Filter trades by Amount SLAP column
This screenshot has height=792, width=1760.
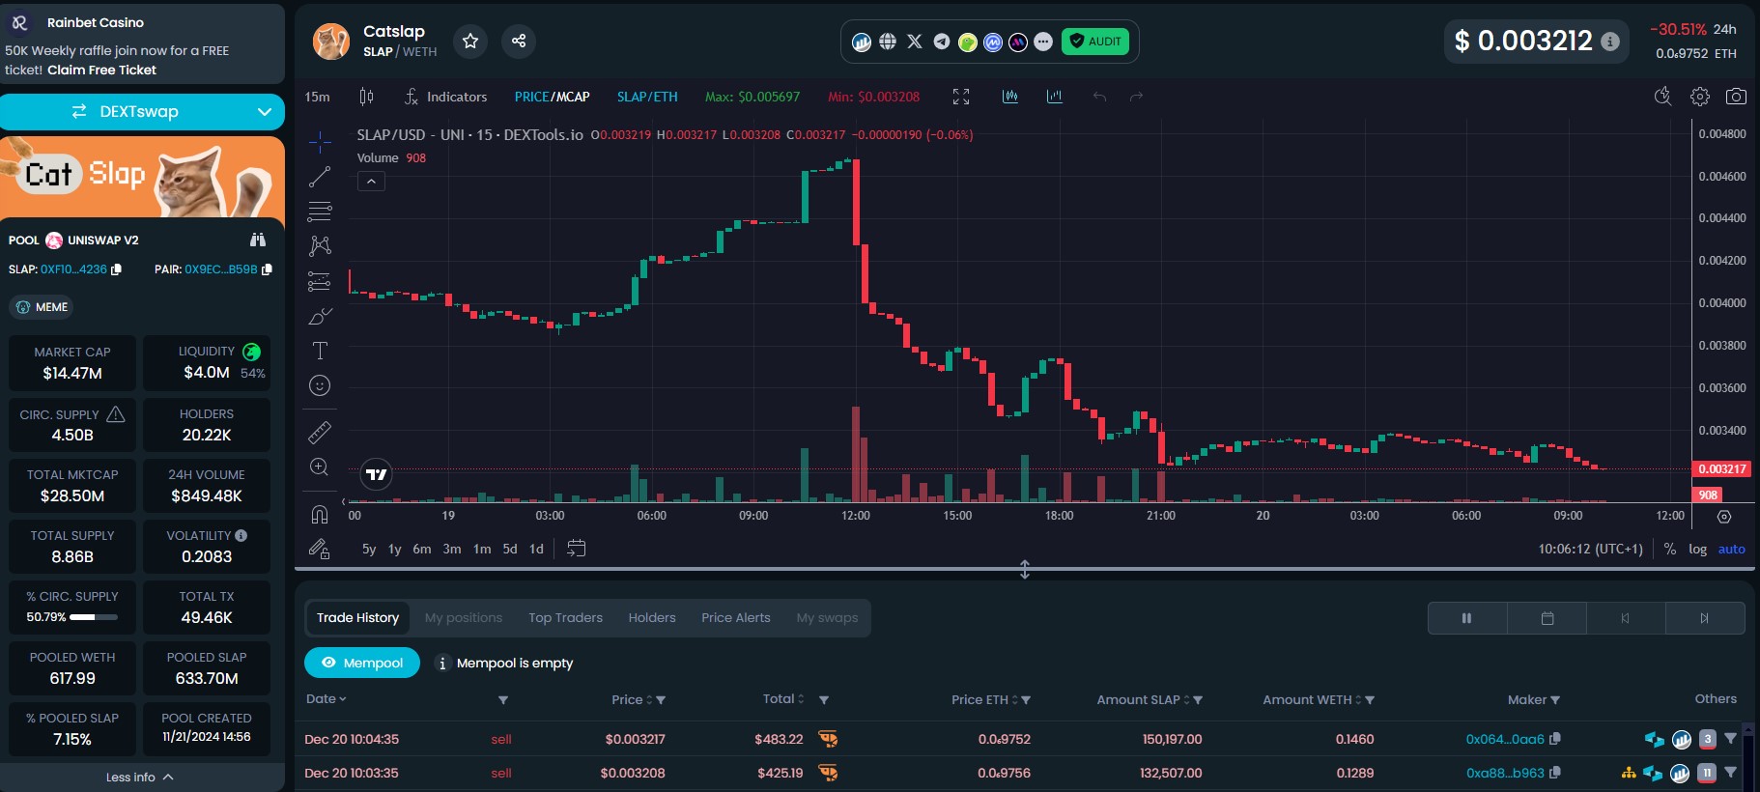pyautogui.click(x=1198, y=700)
